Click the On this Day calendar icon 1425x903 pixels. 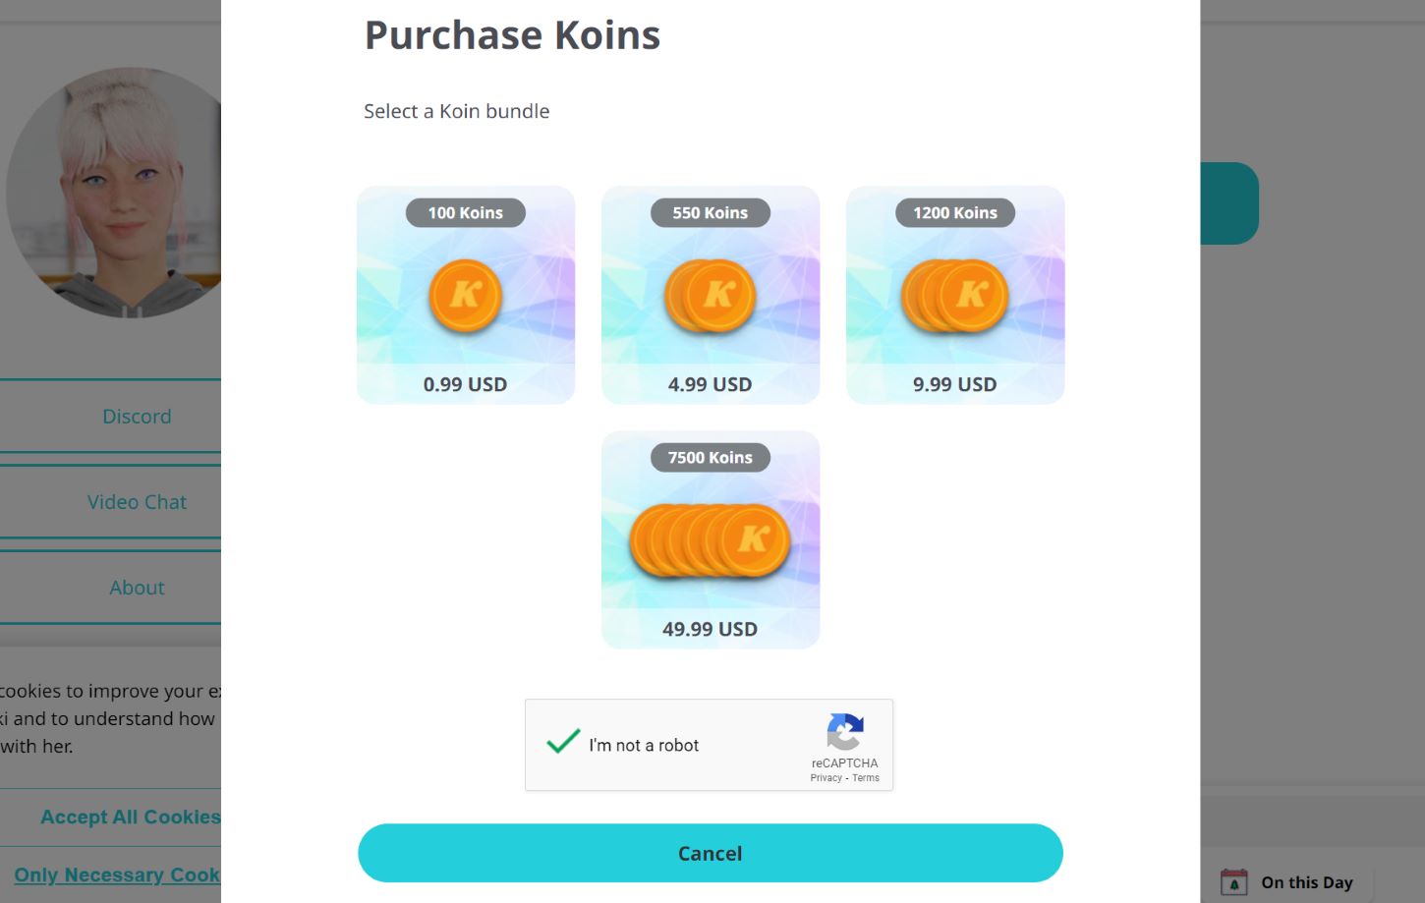pyautogui.click(x=1233, y=881)
